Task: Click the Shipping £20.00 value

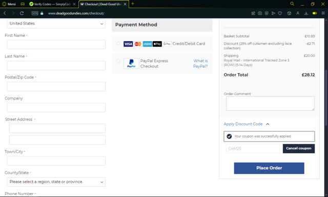Action: pyautogui.click(x=309, y=56)
